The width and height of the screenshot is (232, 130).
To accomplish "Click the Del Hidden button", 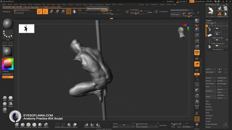I will 188,127.
